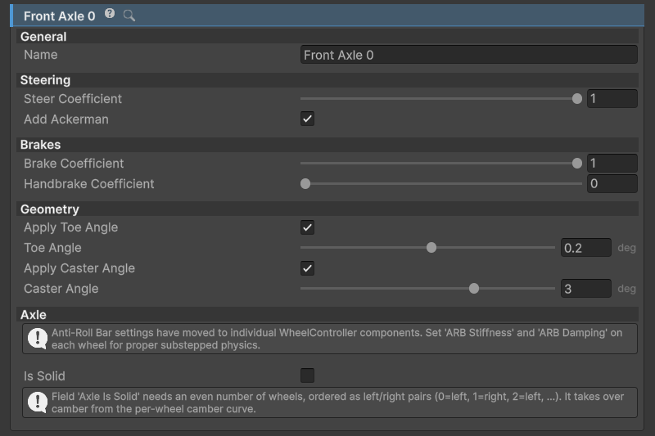
Task: Click the Handbrake Coefficient slider handle
Action: (x=305, y=183)
